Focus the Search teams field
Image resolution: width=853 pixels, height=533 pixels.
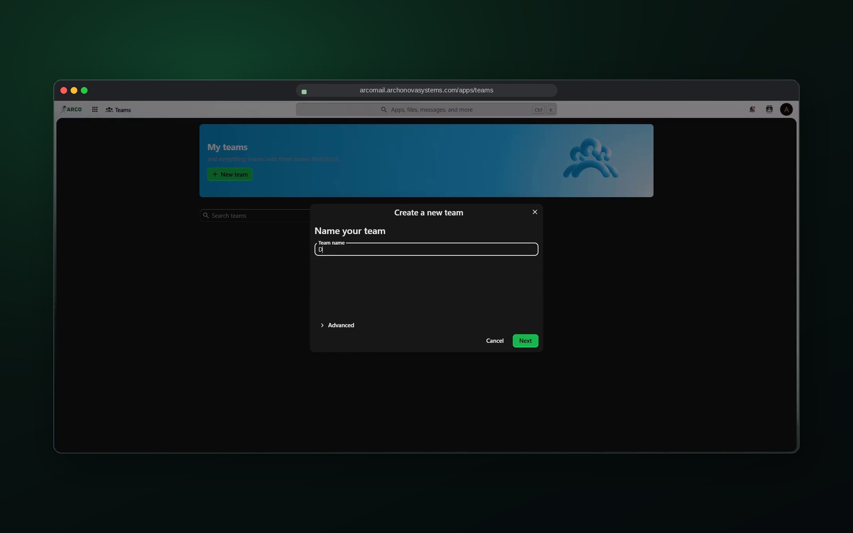point(255,215)
